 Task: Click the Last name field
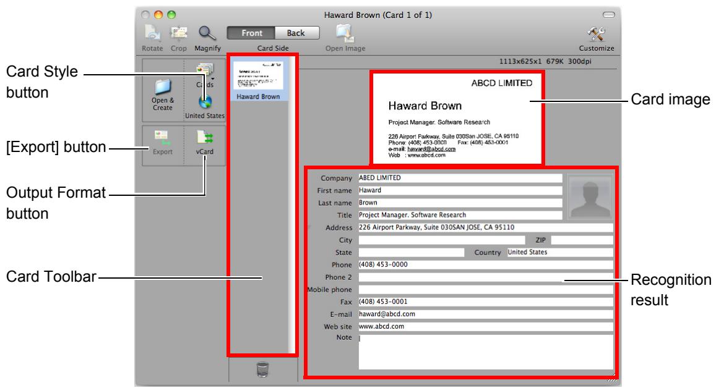click(460, 203)
